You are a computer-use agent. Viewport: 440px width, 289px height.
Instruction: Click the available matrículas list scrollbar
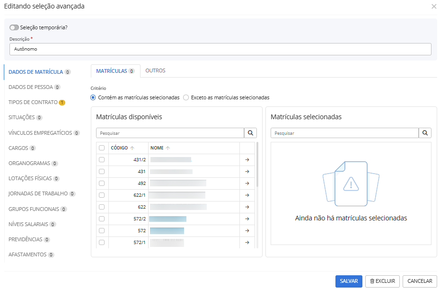point(257,165)
